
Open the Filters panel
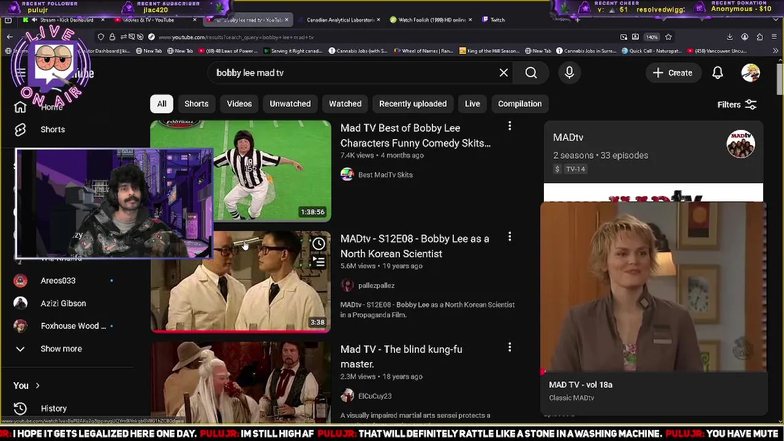coord(737,105)
